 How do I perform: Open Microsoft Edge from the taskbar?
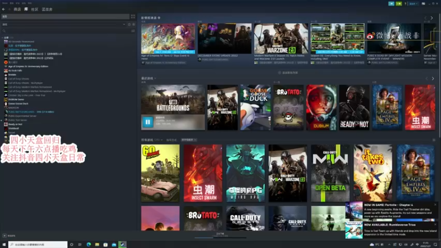coord(89,245)
